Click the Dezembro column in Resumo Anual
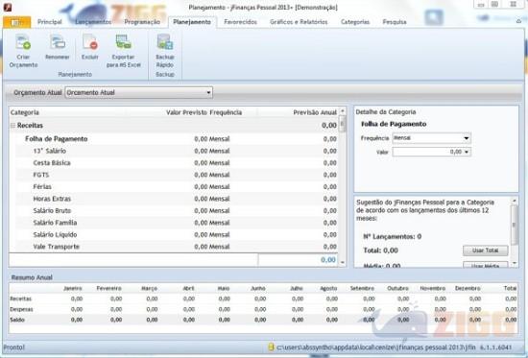The width and height of the screenshot is (528, 358). click(468, 288)
